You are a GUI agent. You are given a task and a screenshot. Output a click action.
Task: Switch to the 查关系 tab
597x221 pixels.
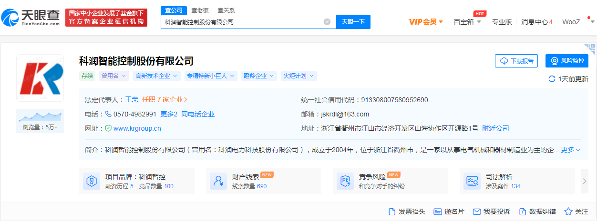tap(226, 10)
